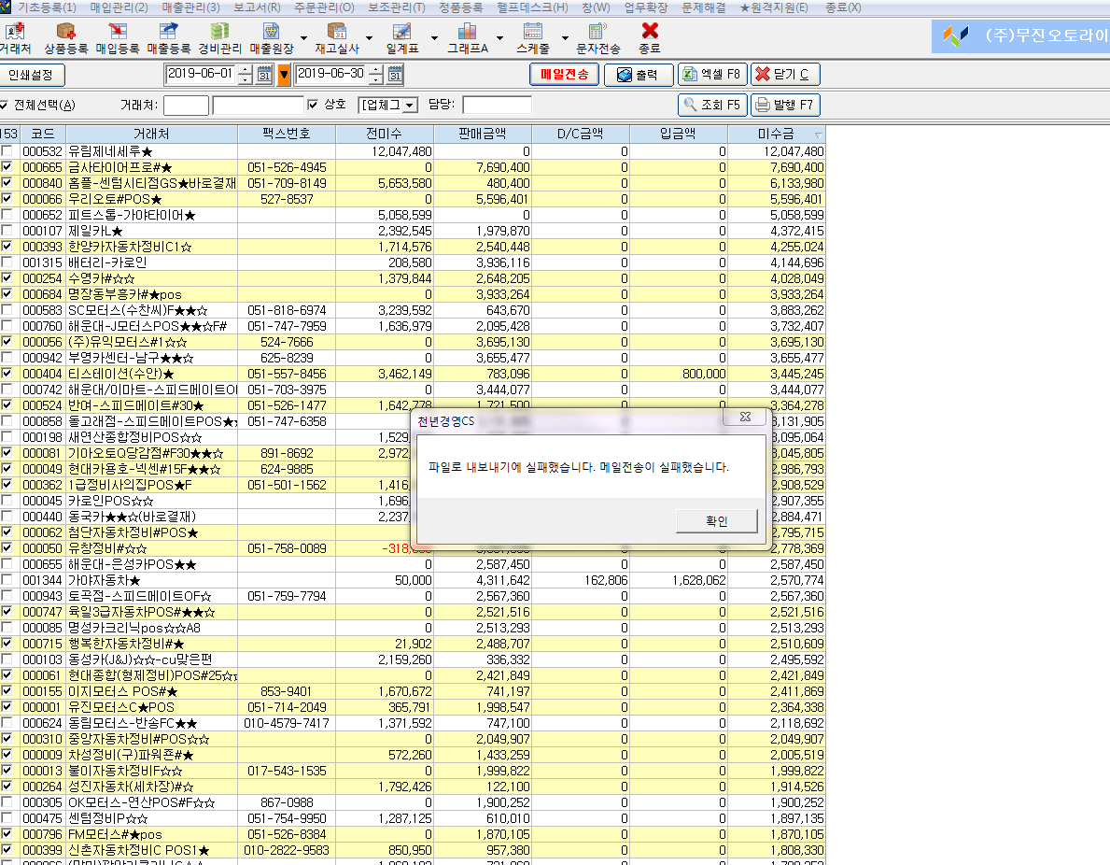Close the 천년경영CS dialog with its X
Screen dimensions: 1110x865
[745, 417]
